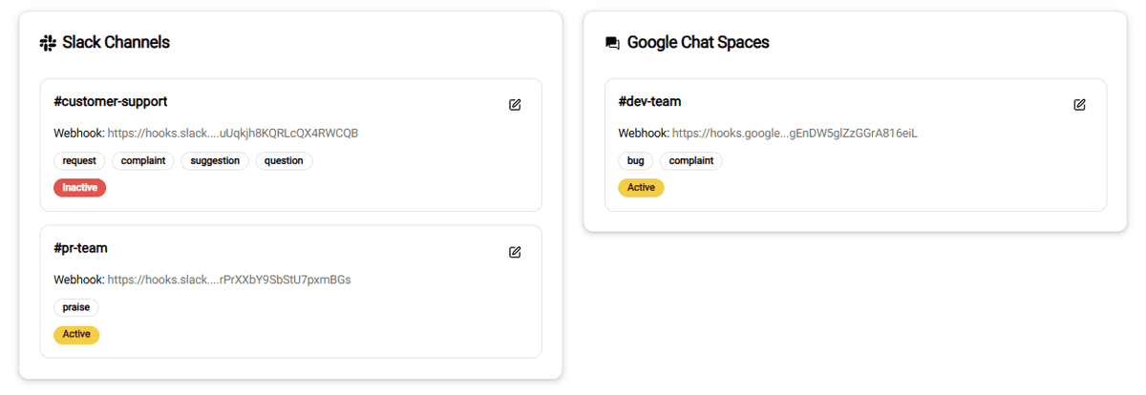Screen dimensions: 1146x395
Task: Click the suggestion tag
Action: click(215, 161)
